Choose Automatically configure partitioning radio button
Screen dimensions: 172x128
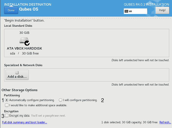point(7,100)
